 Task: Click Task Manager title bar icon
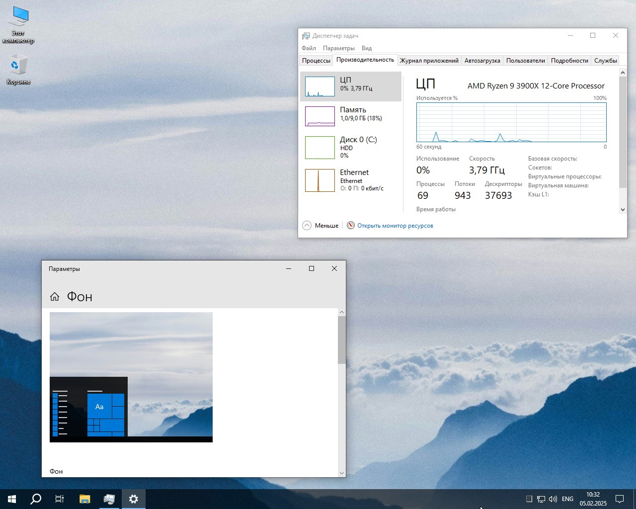306,36
